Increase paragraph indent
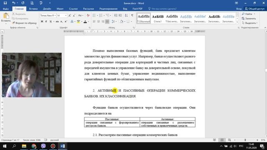Viewport: 267px width, 150px height. pyautogui.click(x=120, y=15)
